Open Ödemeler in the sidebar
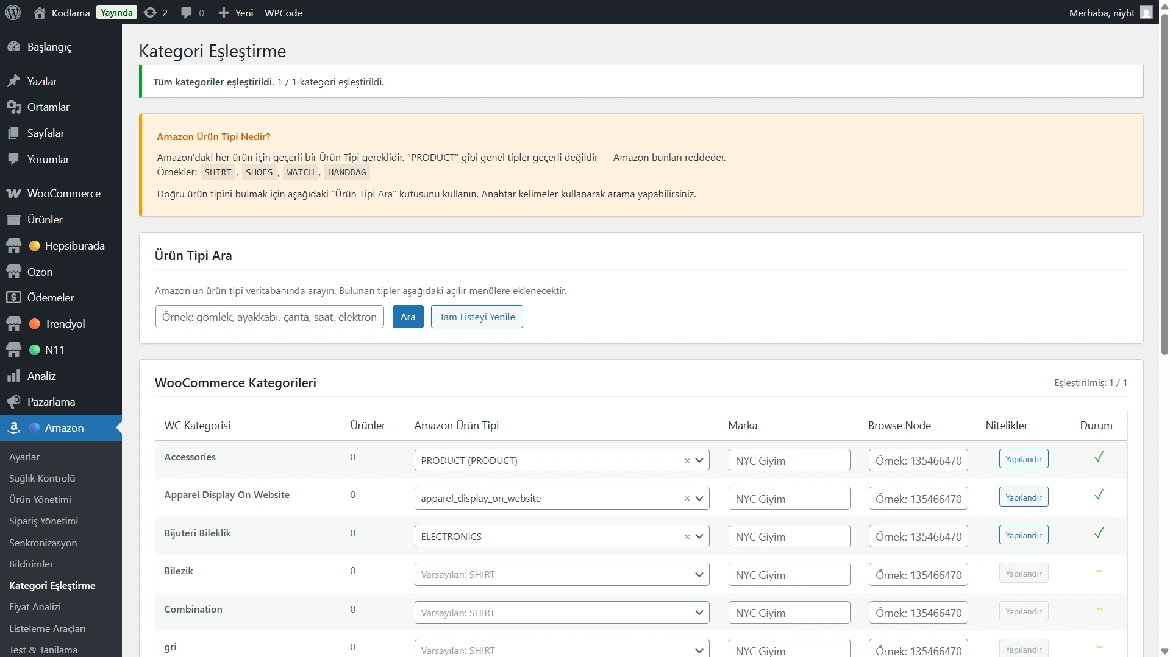1170x657 pixels. tap(51, 298)
